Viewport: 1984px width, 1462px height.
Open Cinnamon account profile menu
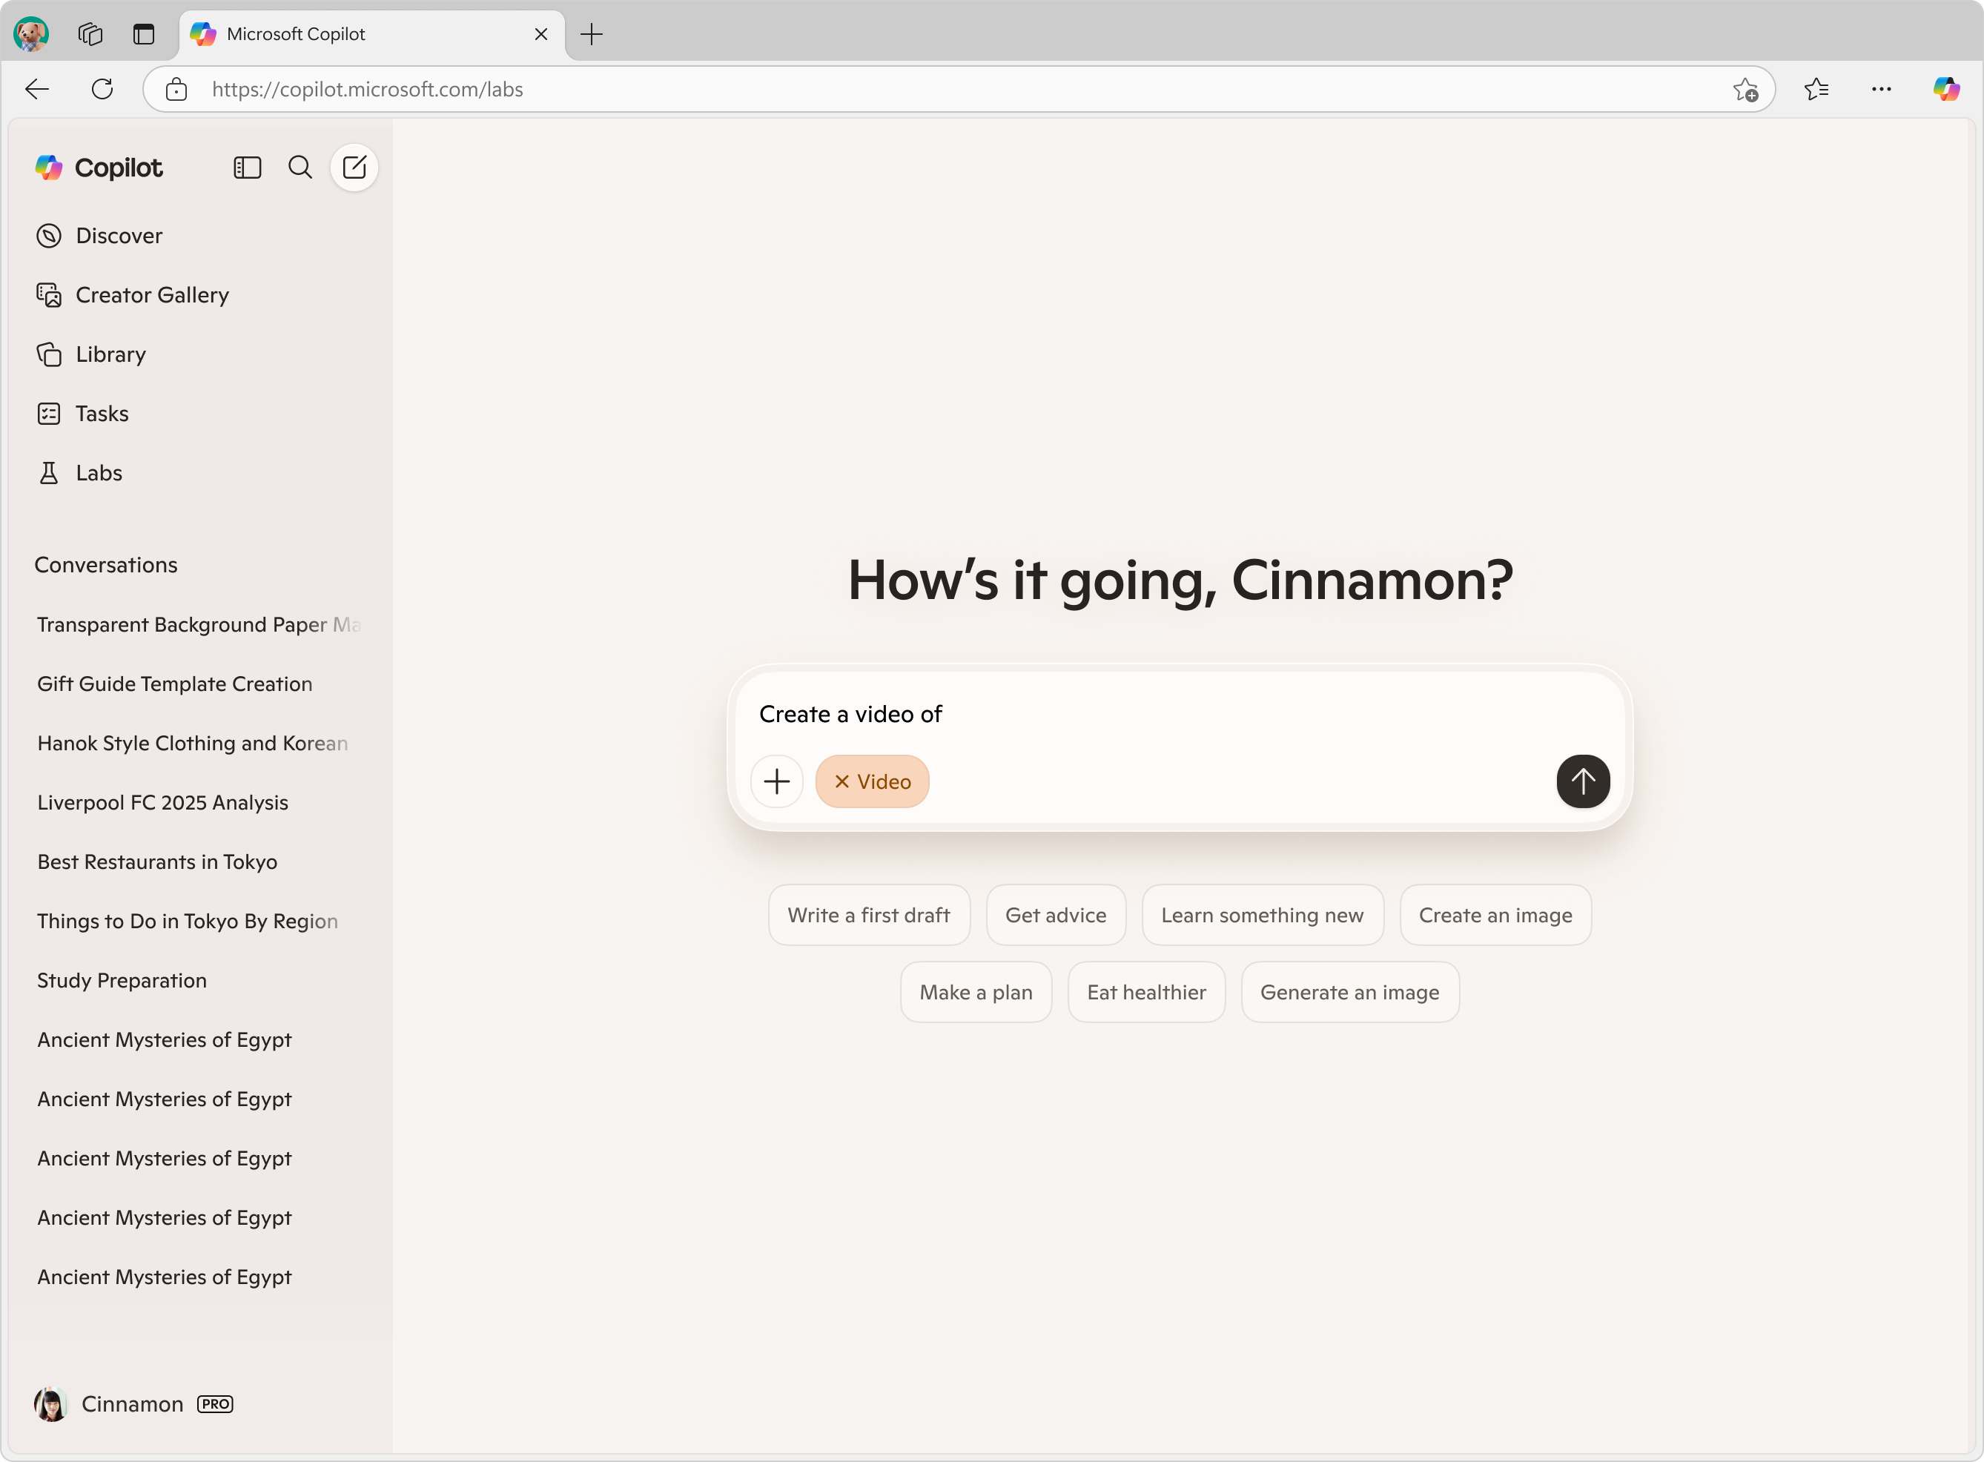click(133, 1403)
